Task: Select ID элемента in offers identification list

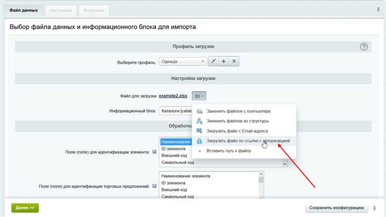Action: pyautogui.click(x=173, y=183)
